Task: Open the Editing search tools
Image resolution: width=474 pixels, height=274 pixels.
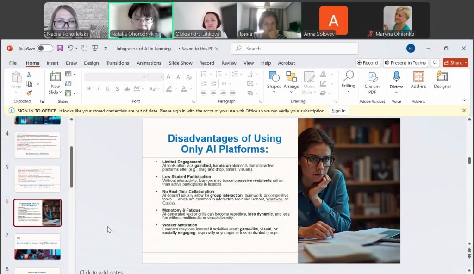Action: pos(348,81)
